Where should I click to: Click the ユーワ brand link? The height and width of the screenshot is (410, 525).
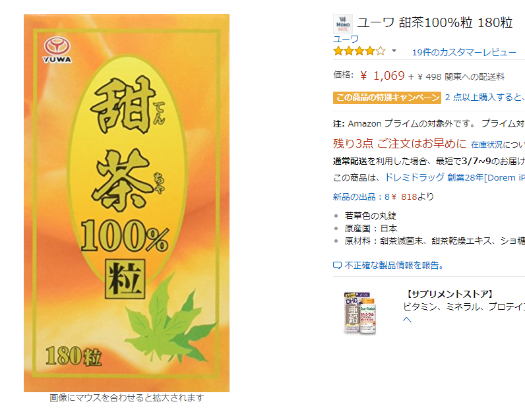[346, 39]
